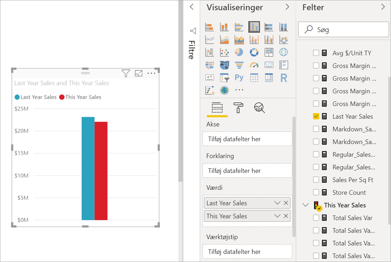Collapse the This Year Sales group
This screenshot has width=391, height=262.
coord(306,205)
